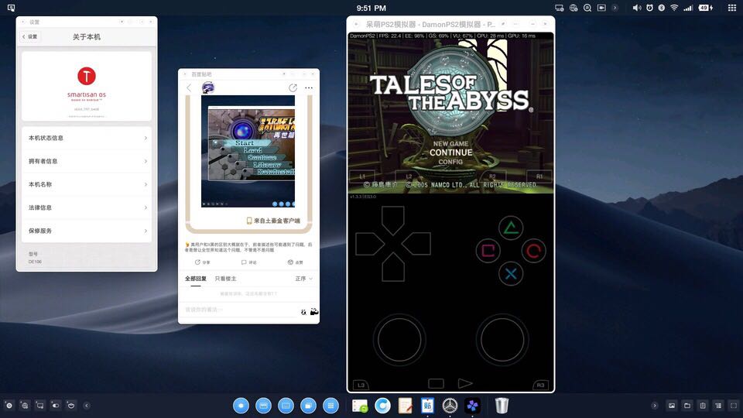Open the game screenshot image in the Tieba post
Viewport: 743px width, 418px height.
(248, 151)
